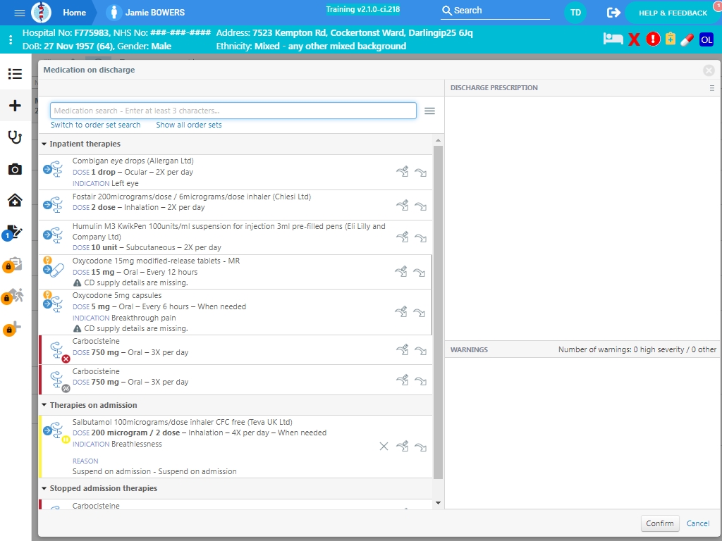Open patient Jamie BOWERS tab
The image size is (722, 541).
click(145, 13)
